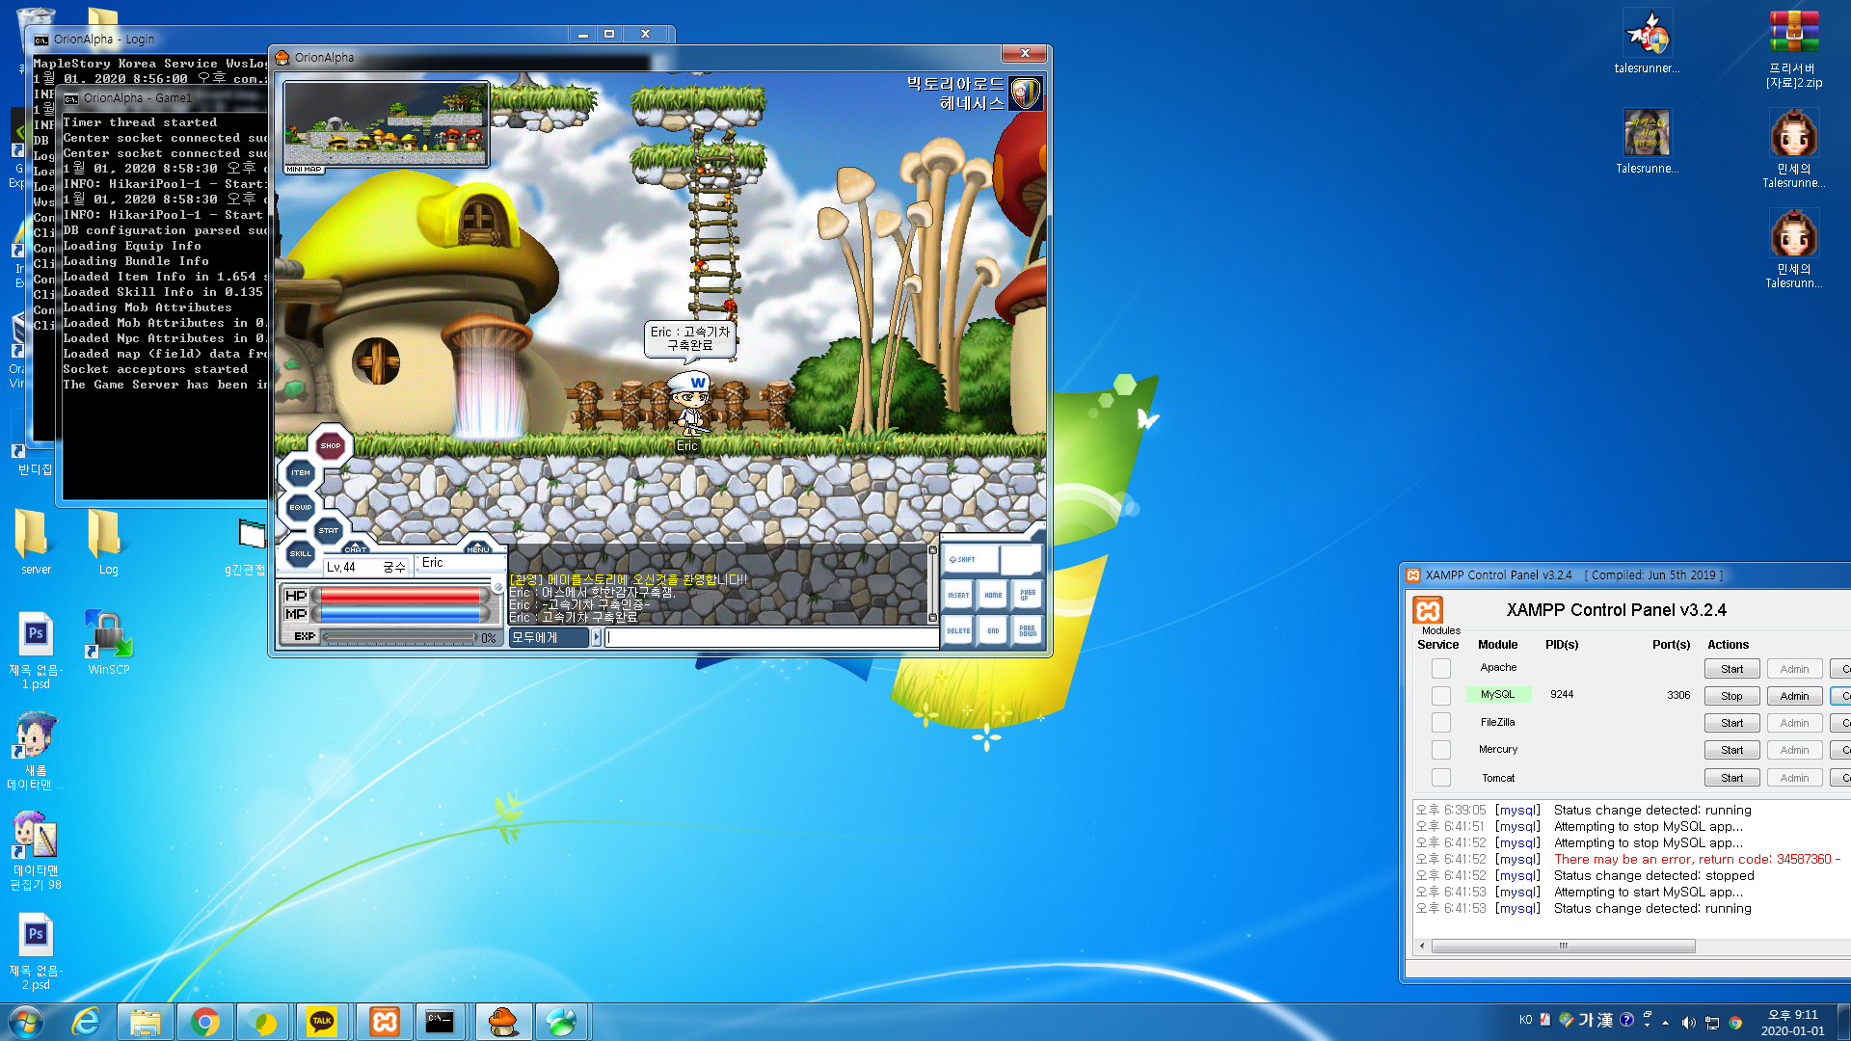1851x1041 pixels.
Task: Click the PAGE DOWN quick slot key
Action: point(1028,630)
